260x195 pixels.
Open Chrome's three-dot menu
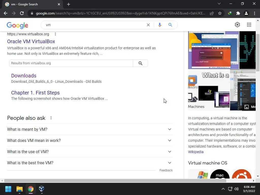[254, 13]
